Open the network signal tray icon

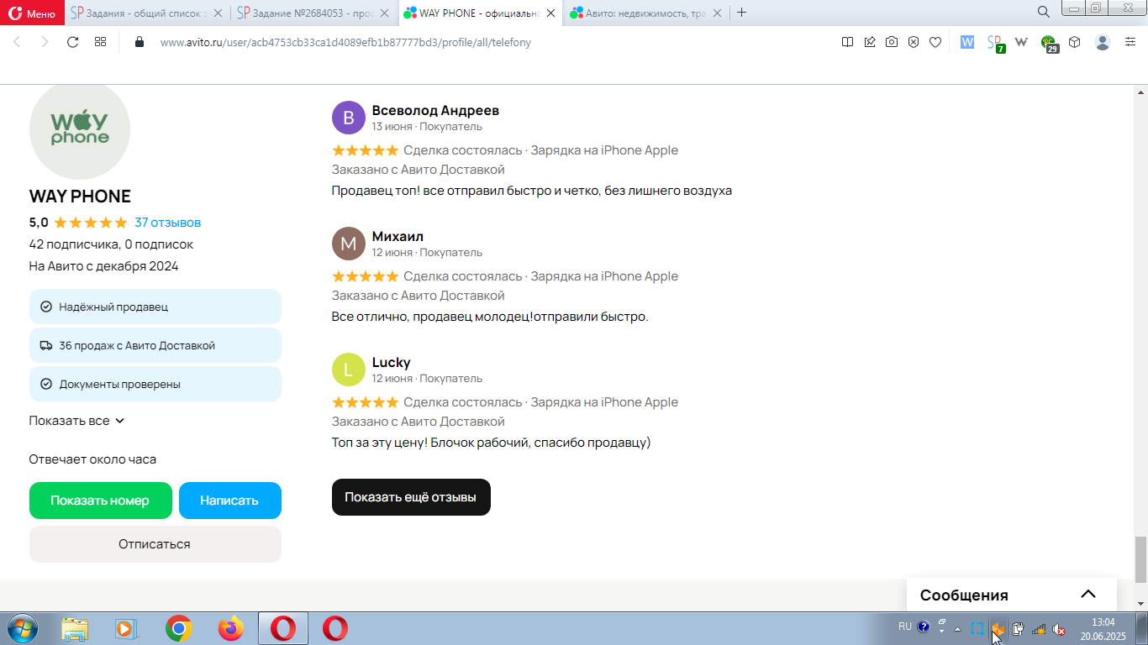[1039, 628]
